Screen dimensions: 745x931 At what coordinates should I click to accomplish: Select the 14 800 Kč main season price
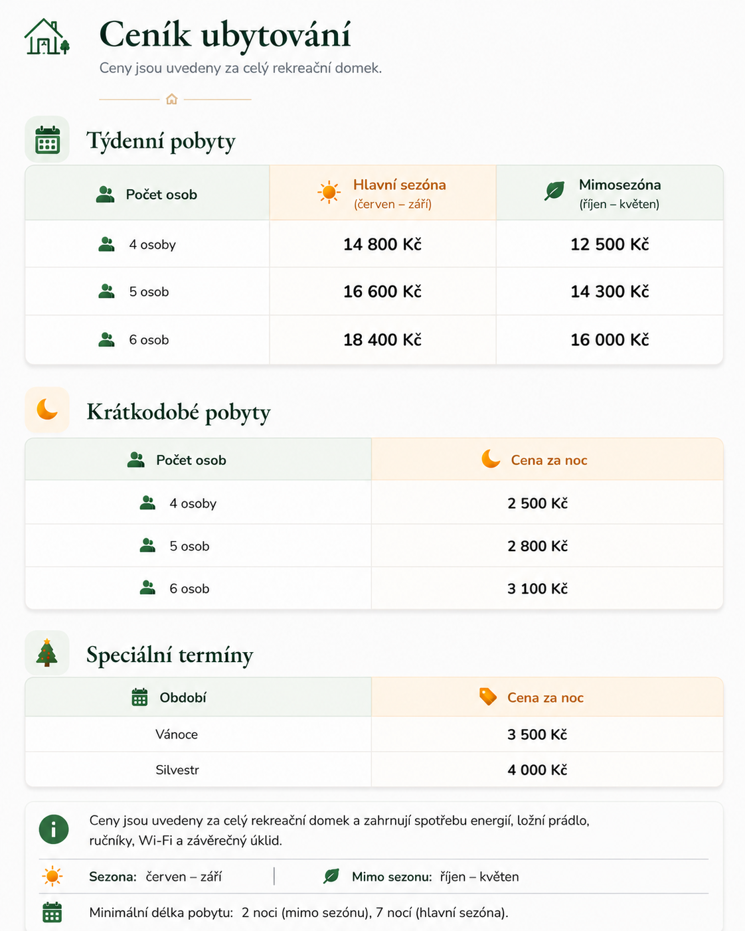click(x=382, y=244)
